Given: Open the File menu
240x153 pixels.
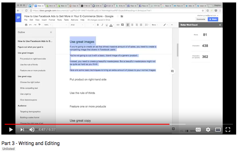Looking at the screenshot, I should pos(26,20).
